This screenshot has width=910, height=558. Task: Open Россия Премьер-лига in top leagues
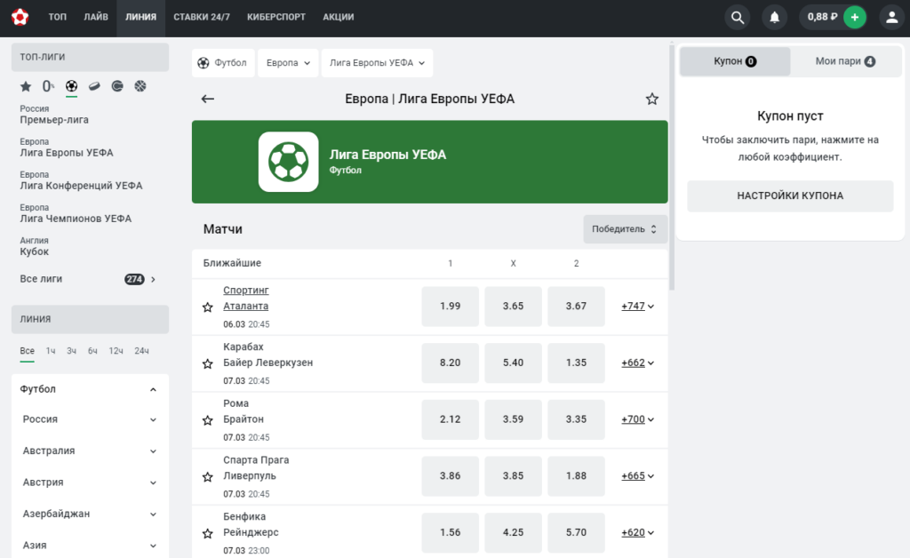(x=54, y=115)
